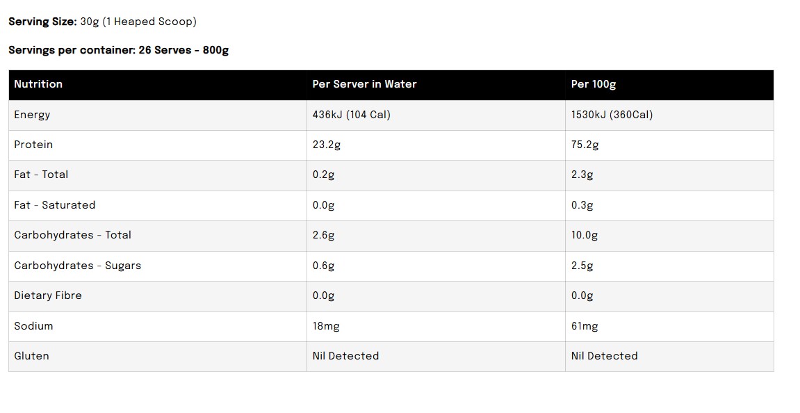Click the Sodium 18mg value
This screenshot has width=800, height=413.
326,326
